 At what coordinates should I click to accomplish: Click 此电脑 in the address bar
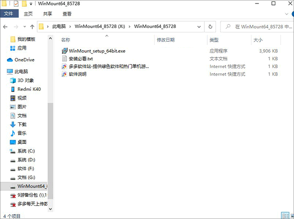[59, 27]
